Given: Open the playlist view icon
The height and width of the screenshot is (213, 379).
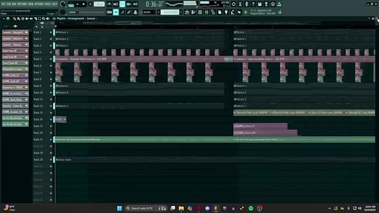Looking at the screenshot, I should click(187, 12).
